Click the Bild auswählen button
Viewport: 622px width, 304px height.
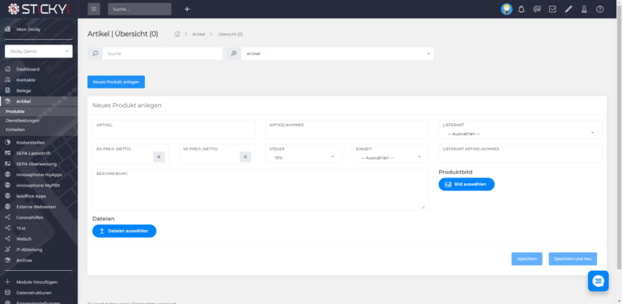466,184
